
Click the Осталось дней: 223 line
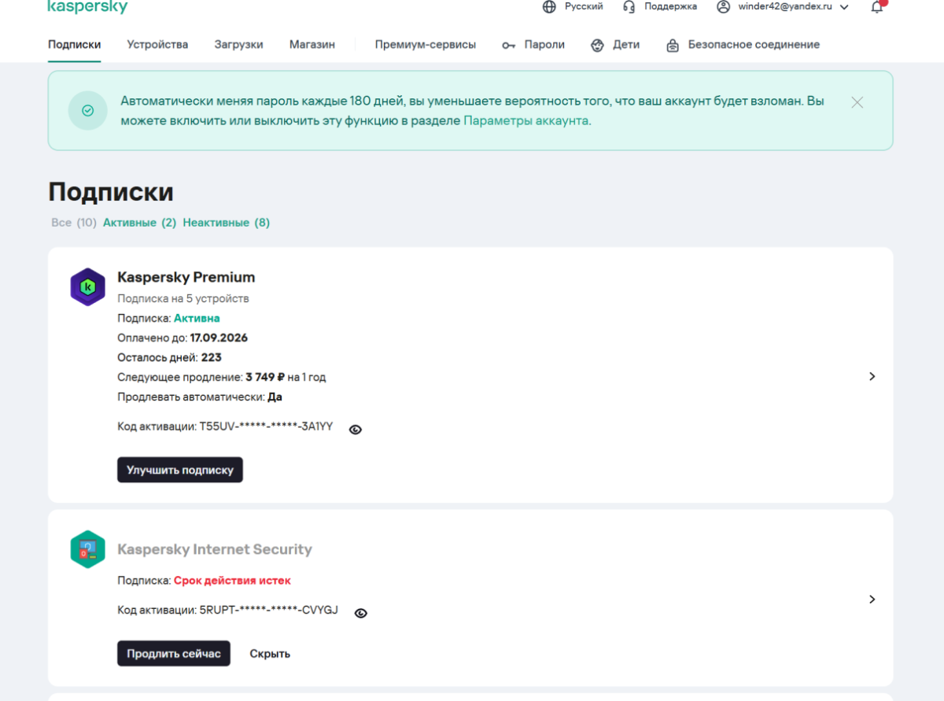click(169, 357)
